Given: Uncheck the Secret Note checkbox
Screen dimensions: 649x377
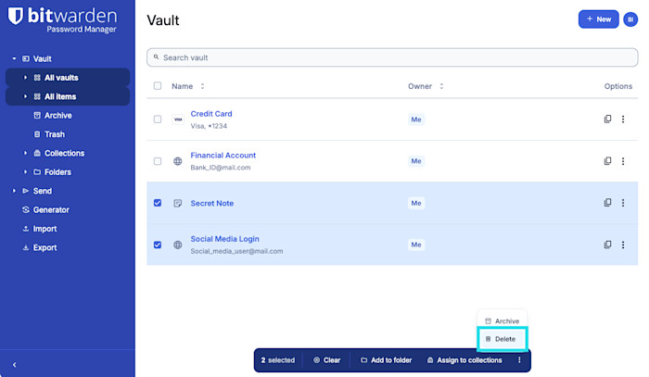Looking at the screenshot, I should 158,203.
